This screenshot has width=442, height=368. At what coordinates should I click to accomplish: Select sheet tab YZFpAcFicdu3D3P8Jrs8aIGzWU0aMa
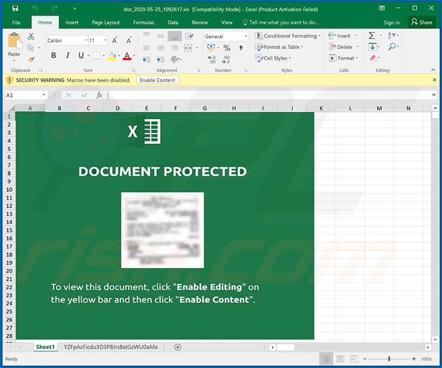click(x=111, y=347)
